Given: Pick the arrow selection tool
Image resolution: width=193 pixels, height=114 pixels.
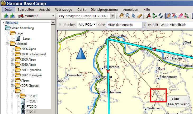Looking at the screenshot, I should coord(134,16).
